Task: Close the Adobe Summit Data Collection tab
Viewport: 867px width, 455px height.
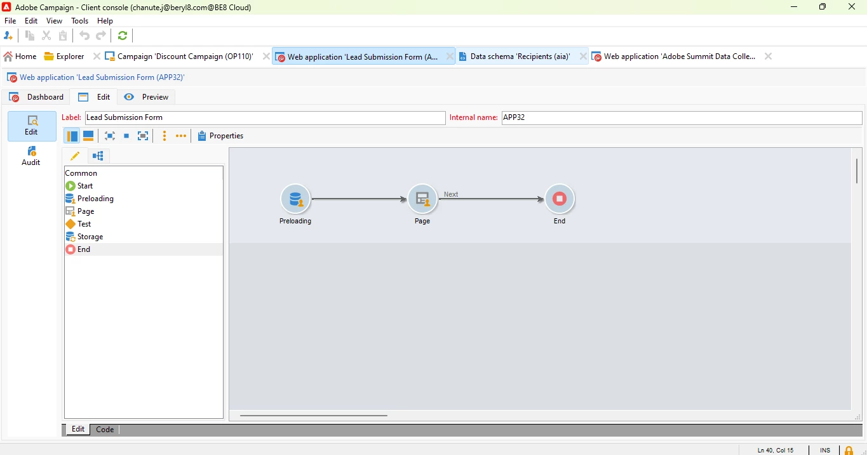Action: pos(769,56)
